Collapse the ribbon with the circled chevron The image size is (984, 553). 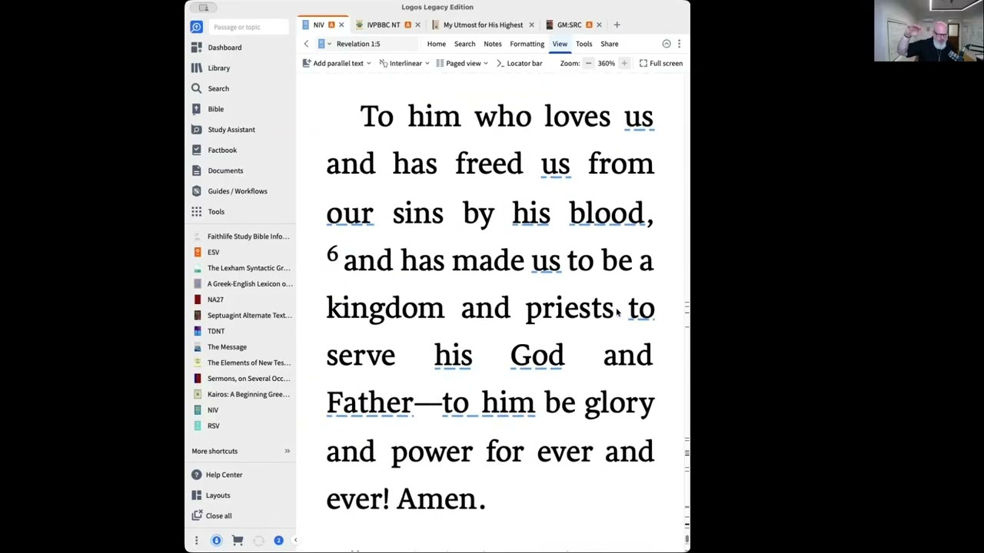(667, 44)
